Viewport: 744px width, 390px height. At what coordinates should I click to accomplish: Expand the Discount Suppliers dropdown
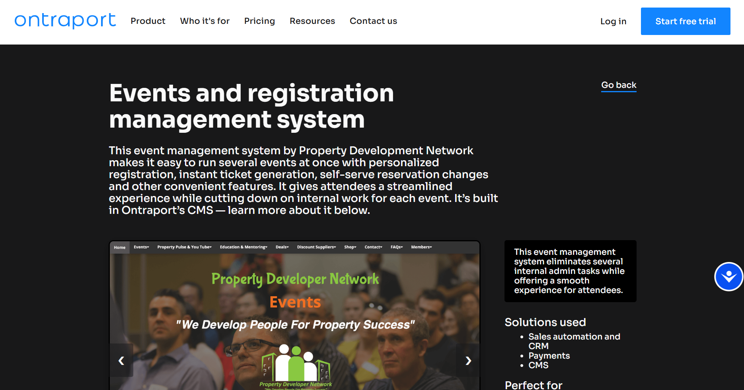click(x=316, y=247)
